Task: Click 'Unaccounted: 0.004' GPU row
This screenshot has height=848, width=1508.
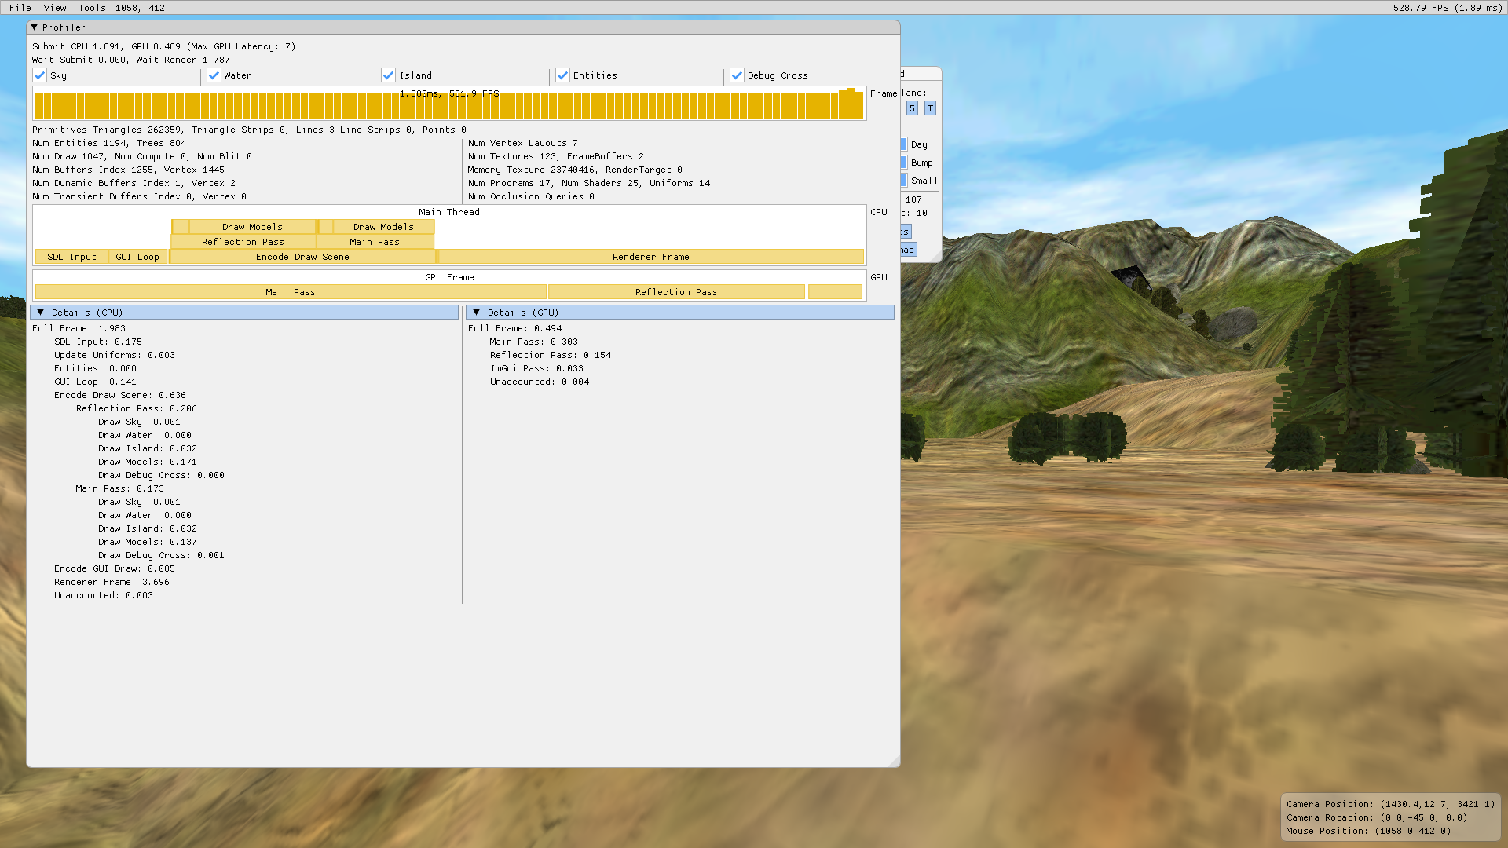Action: tap(540, 382)
